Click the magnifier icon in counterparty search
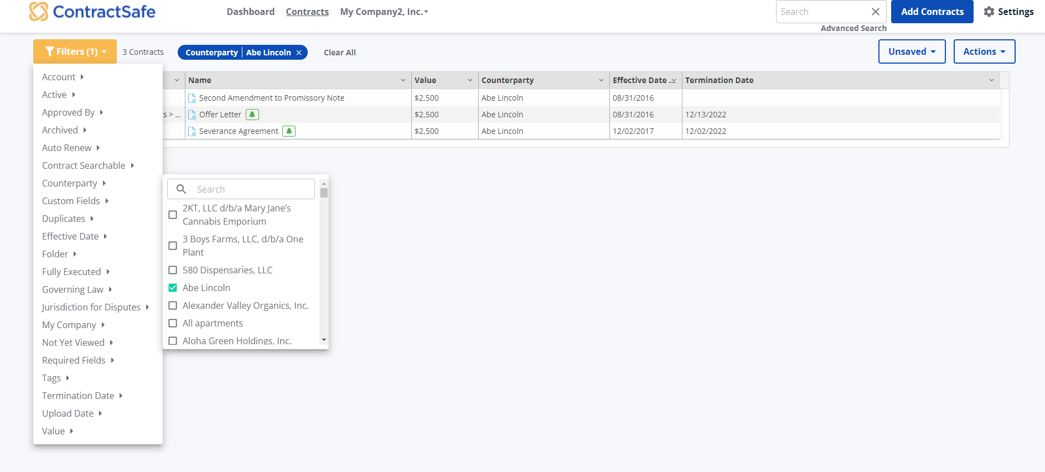The width and height of the screenshot is (1045, 472). pos(181,189)
